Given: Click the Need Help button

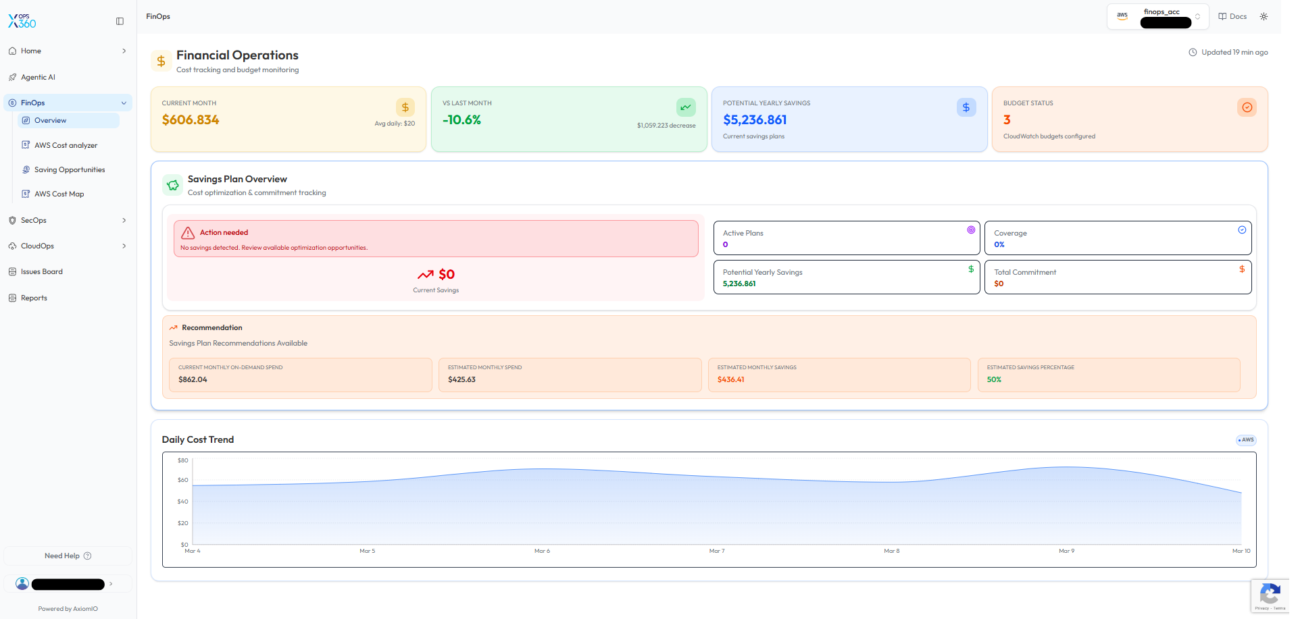Looking at the screenshot, I should (68, 556).
